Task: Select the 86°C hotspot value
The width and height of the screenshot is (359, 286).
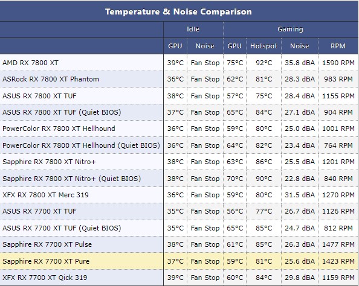Action: pos(264,162)
